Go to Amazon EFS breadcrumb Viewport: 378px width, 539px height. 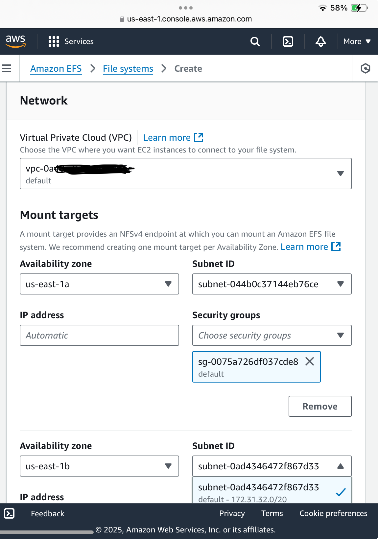pyautogui.click(x=56, y=68)
